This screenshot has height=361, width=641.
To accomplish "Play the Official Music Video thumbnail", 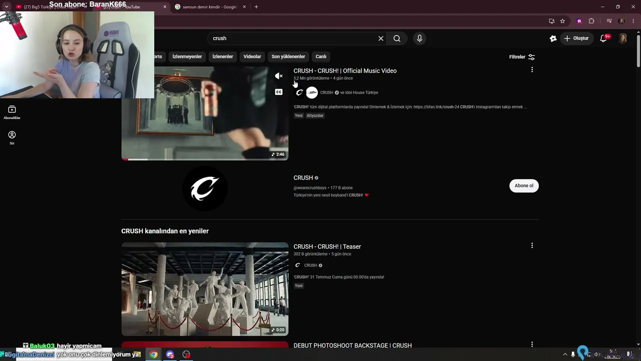I will [x=205, y=113].
